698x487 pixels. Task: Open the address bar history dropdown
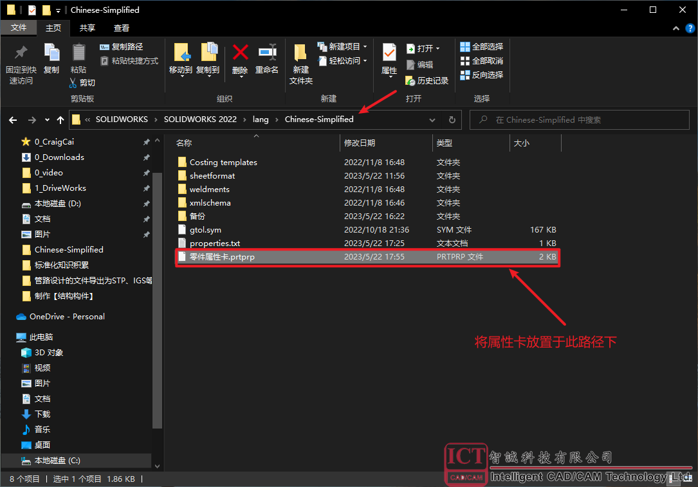click(x=432, y=120)
